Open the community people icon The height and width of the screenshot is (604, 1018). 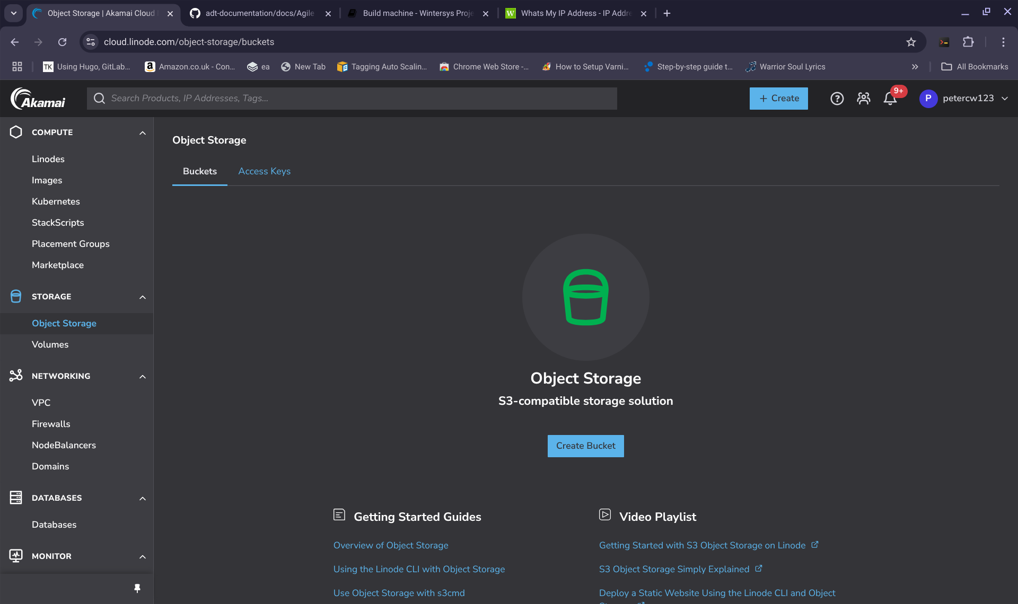(863, 99)
